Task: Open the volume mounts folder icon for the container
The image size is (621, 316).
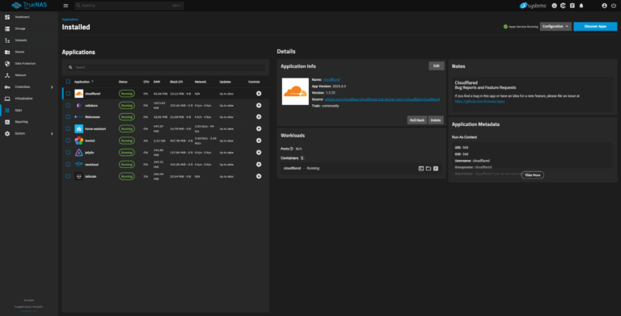Action: tap(428, 169)
